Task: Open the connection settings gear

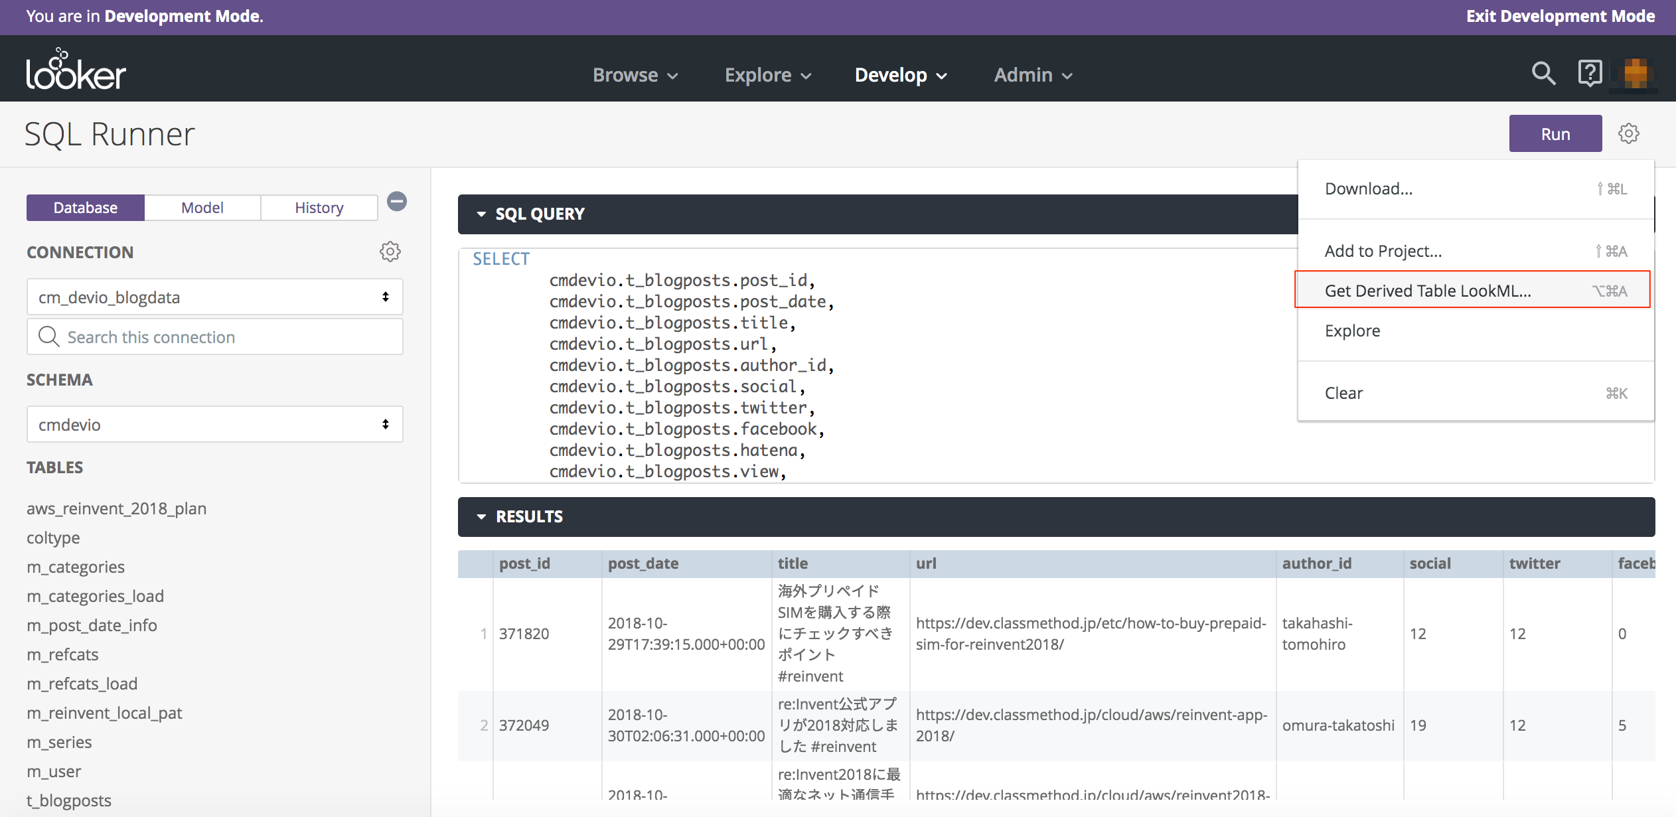Action: (390, 251)
